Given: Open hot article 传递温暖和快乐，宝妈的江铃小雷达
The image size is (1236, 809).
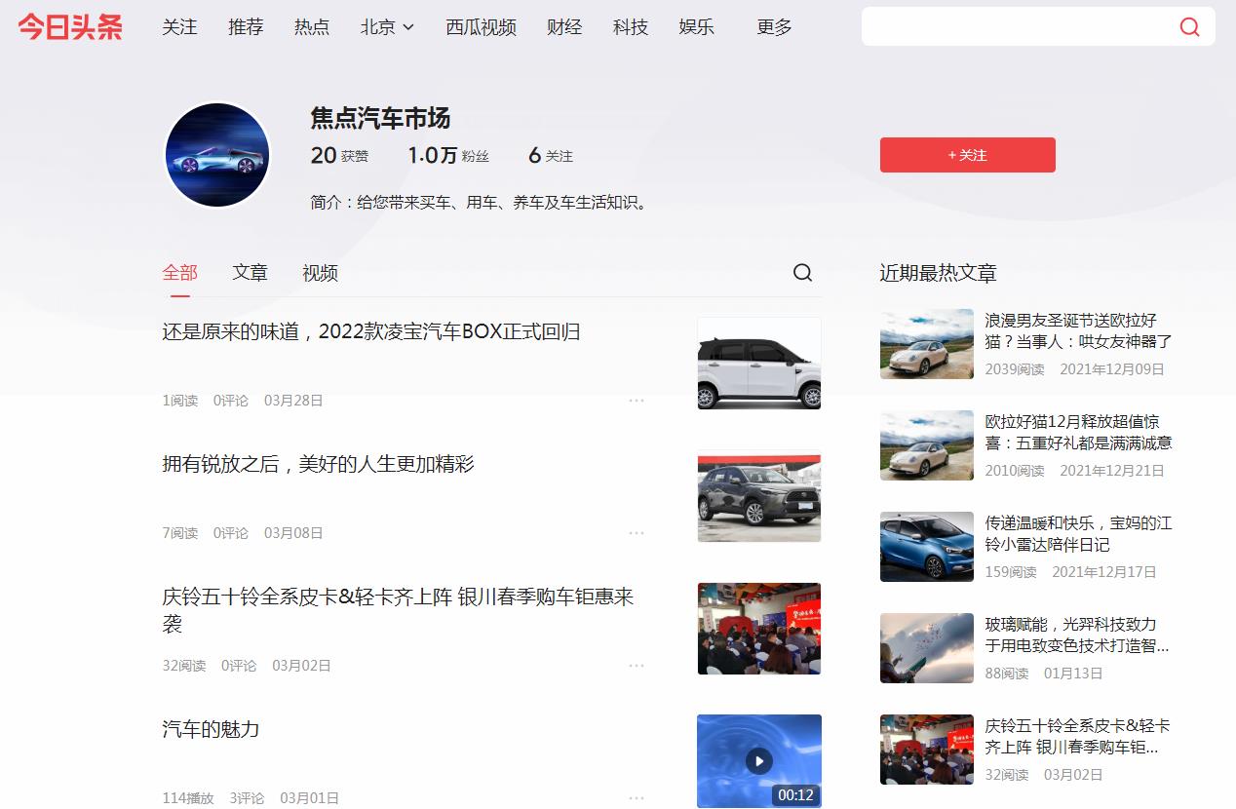Looking at the screenshot, I should click(x=1078, y=533).
